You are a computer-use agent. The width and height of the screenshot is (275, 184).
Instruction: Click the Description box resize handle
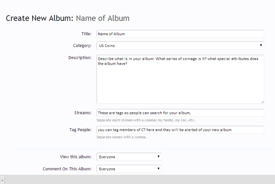(x=262, y=102)
